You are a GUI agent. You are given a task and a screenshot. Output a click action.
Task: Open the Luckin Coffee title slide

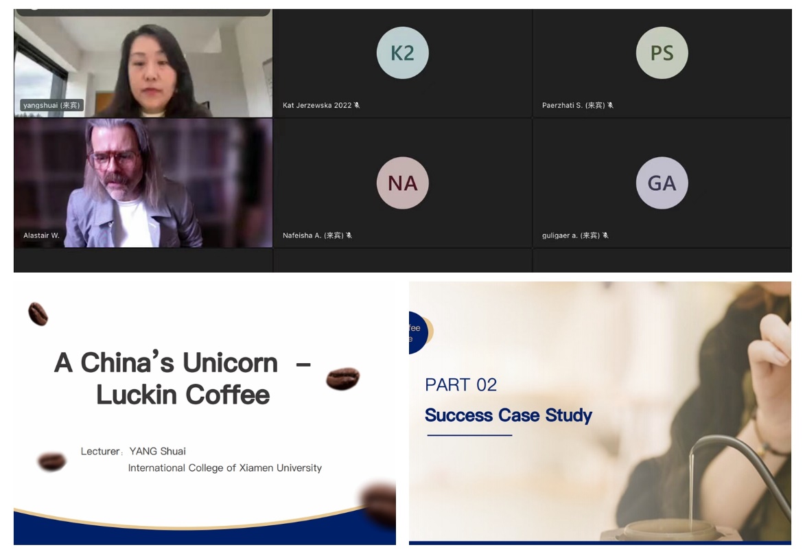205,413
